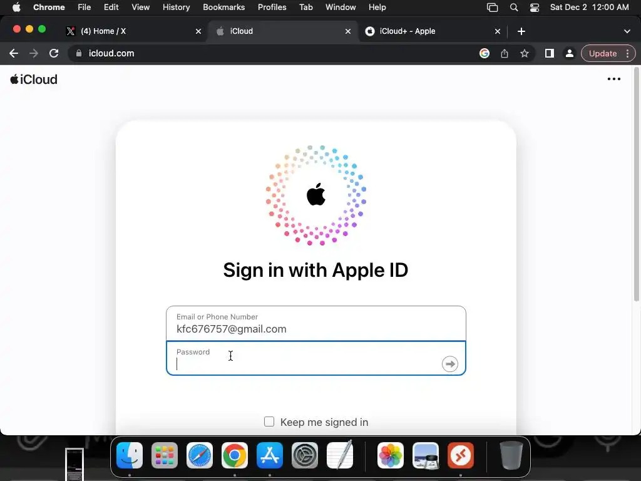Launch Safari from the dock

pos(200,455)
